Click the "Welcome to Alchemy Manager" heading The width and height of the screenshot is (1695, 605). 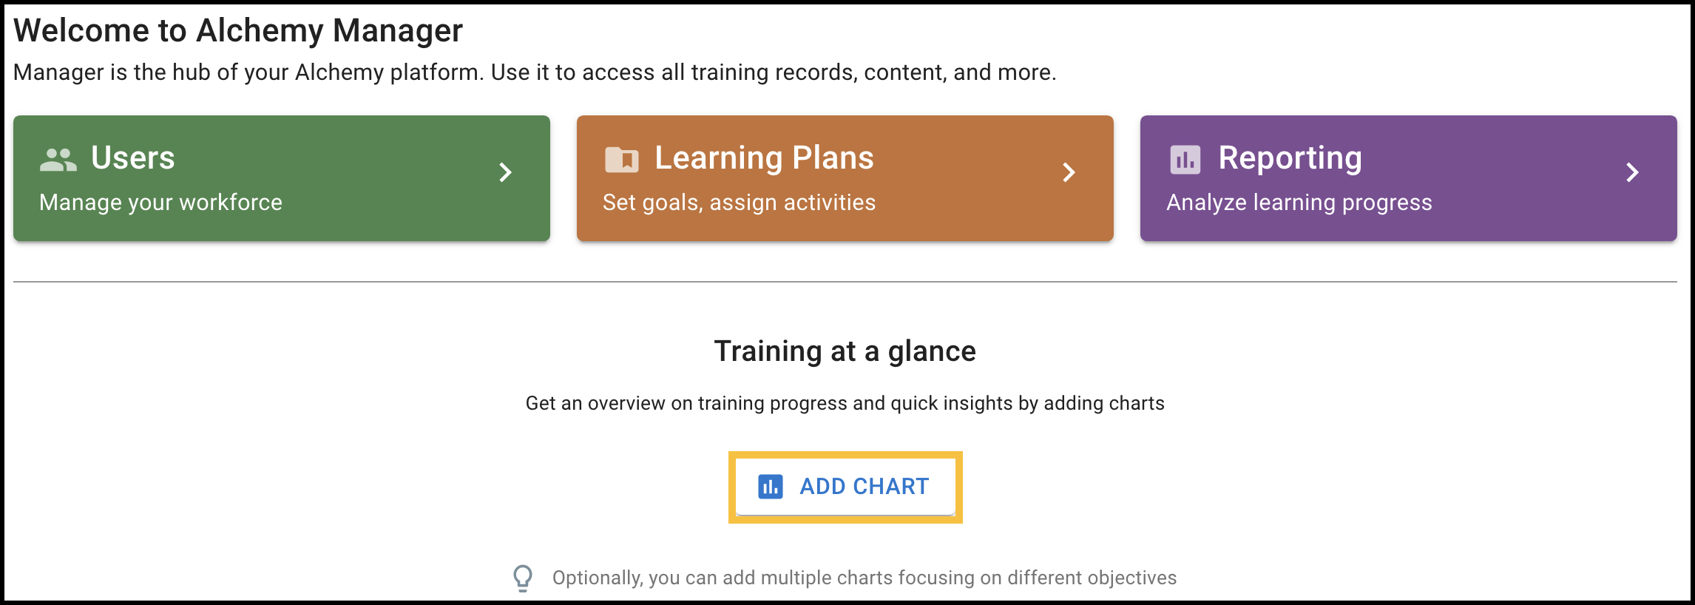click(x=238, y=30)
